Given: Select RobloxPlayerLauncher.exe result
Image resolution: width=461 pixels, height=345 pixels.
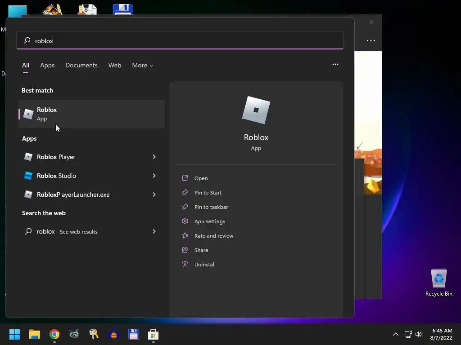Looking at the screenshot, I should pyautogui.click(x=91, y=195).
